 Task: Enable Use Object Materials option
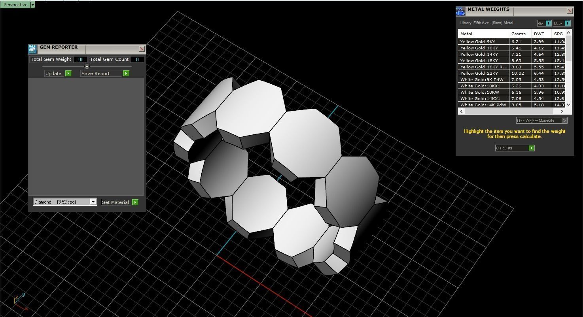point(541,121)
